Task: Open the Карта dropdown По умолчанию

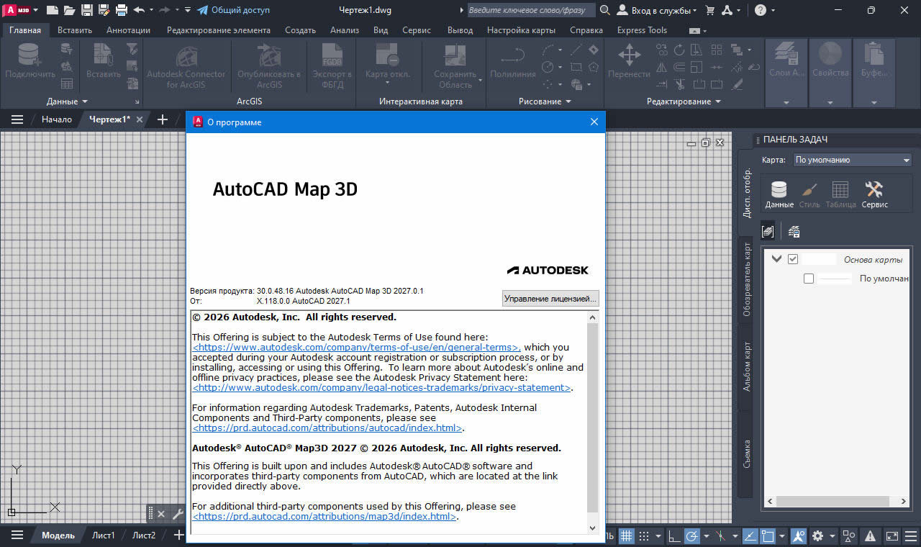Action: coord(853,160)
